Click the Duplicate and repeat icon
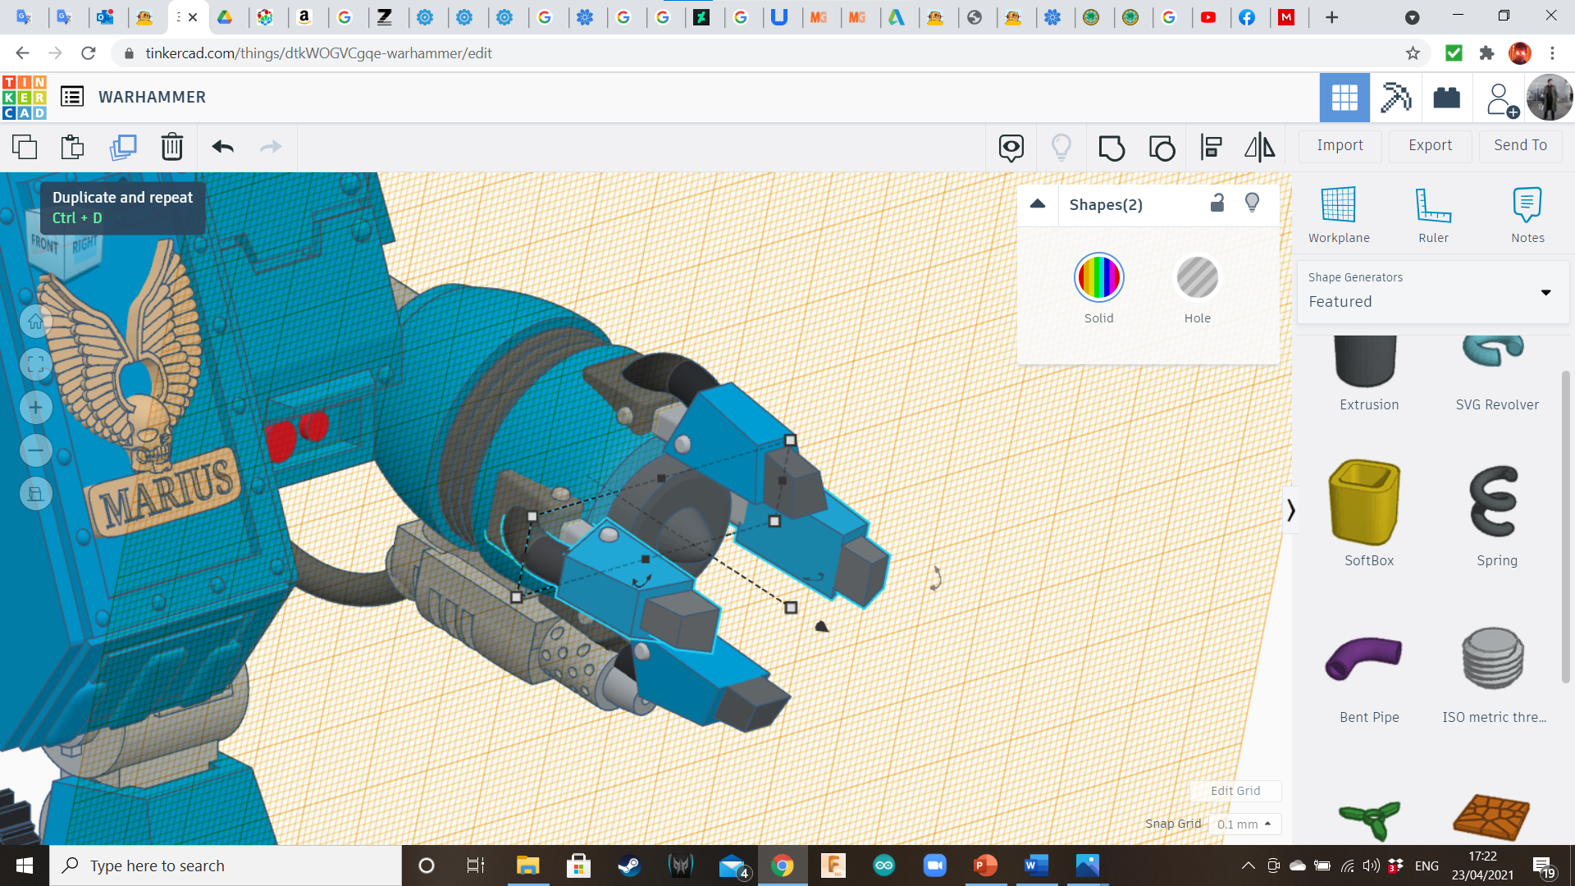The height and width of the screenshot is (886, 1575). coord(123,147)
